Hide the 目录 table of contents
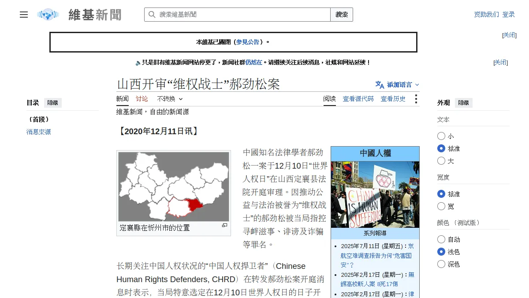 pyautogui.click(x=53, y=103)
